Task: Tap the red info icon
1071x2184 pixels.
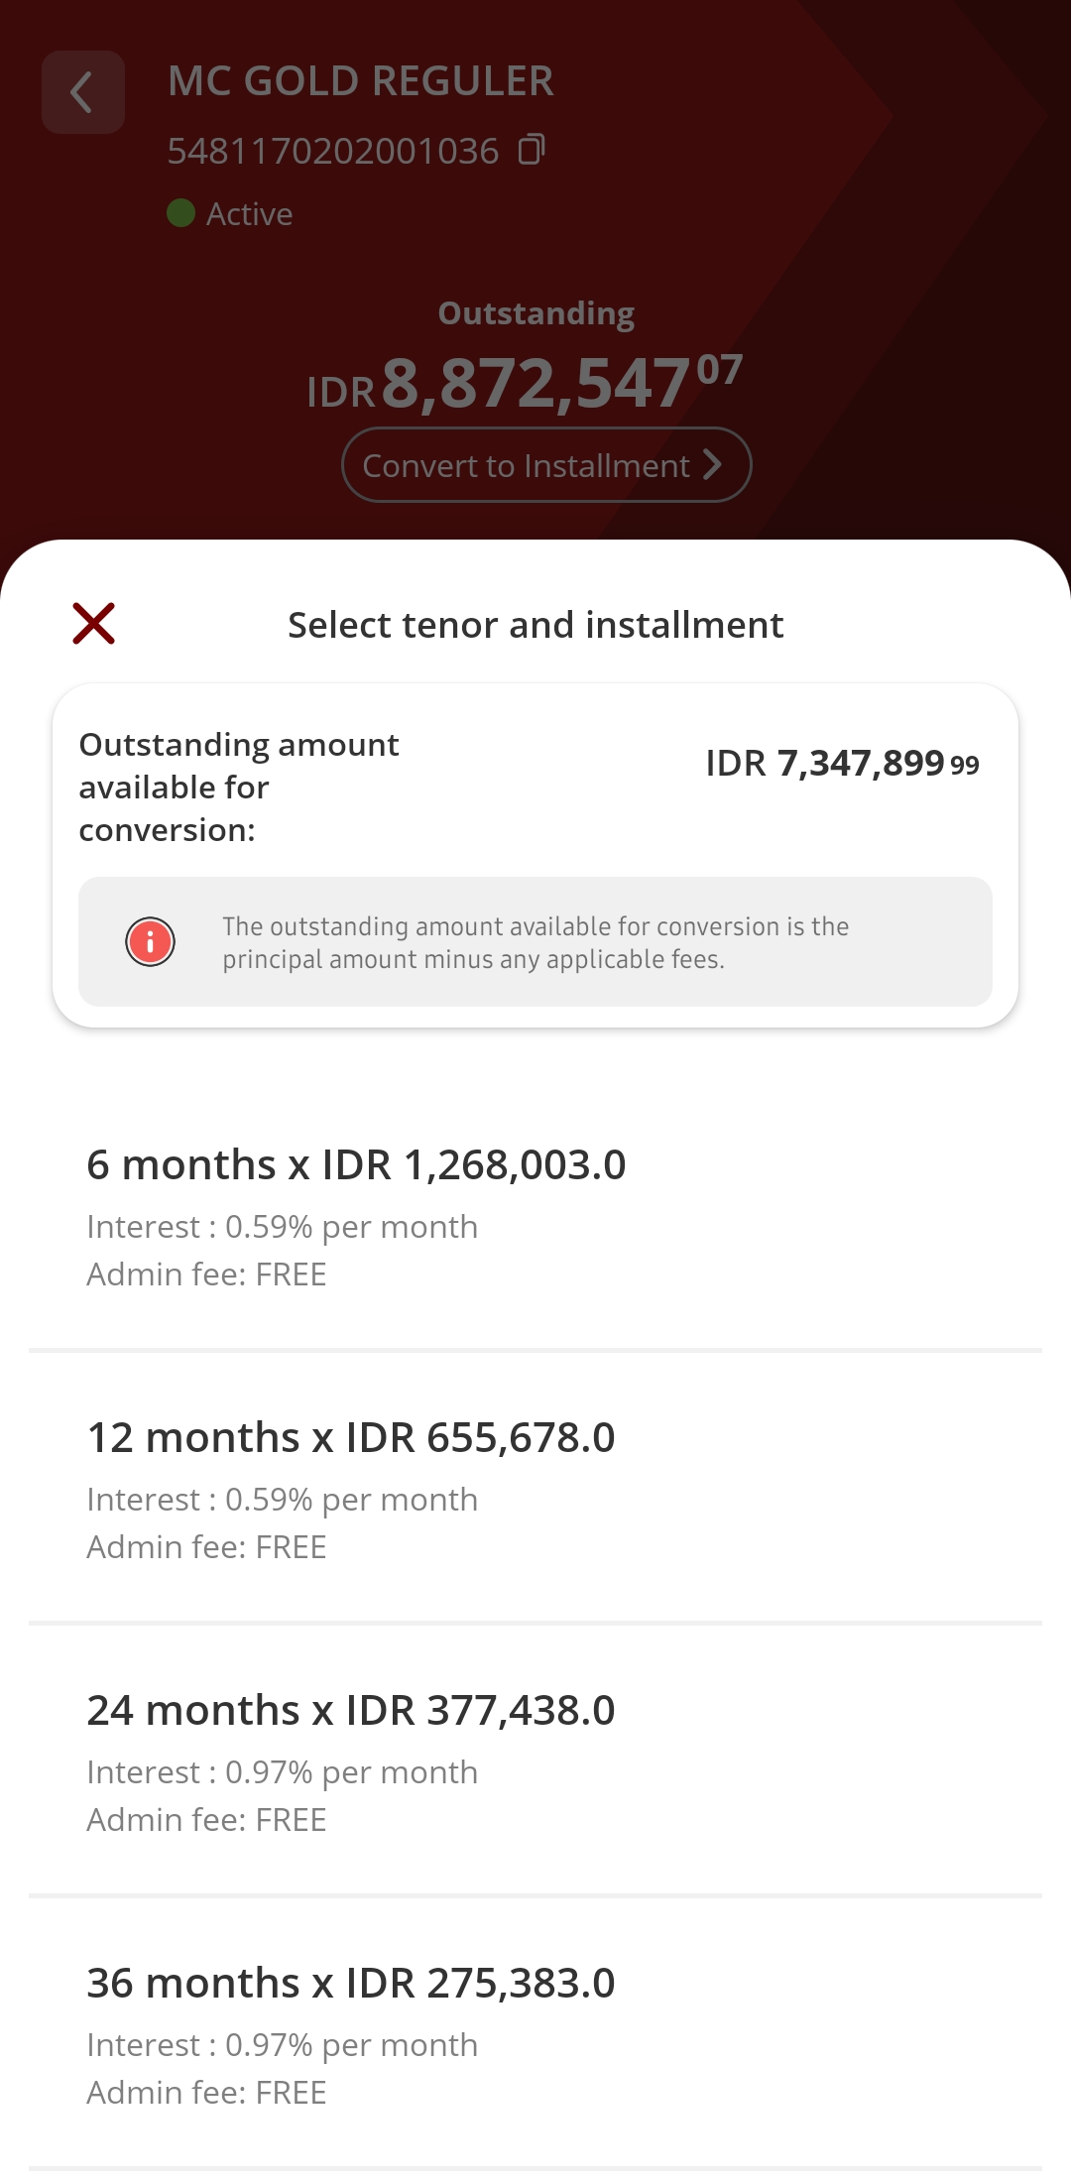Action: pos(150,941)
